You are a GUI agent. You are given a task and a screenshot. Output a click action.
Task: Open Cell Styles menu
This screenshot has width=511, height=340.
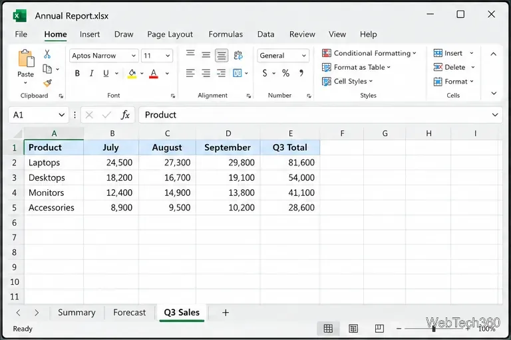click(347, 81)
